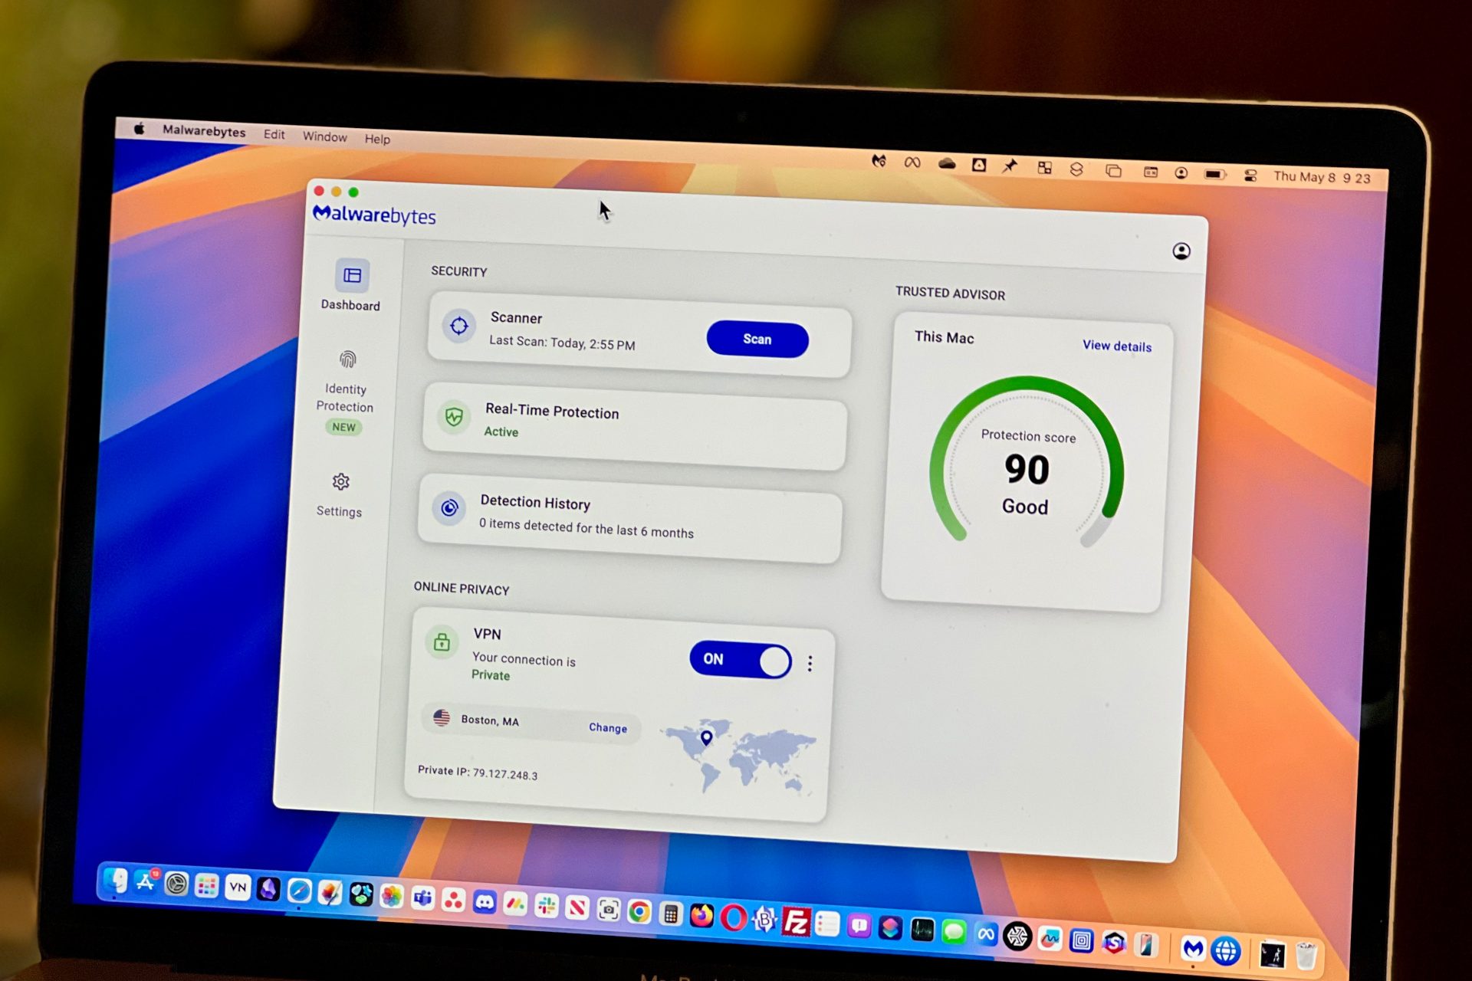Click the Scanner crosshair icon

click(x=458, y=326)
